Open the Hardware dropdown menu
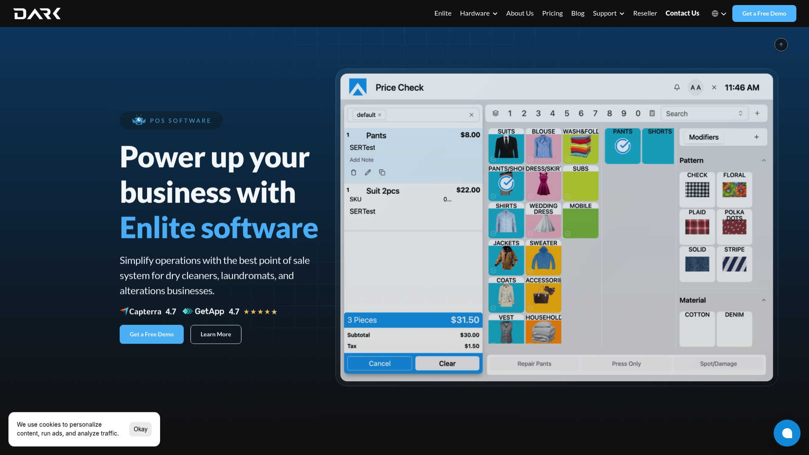This screenshot has height=455, width=809. (x=479, y=13)
